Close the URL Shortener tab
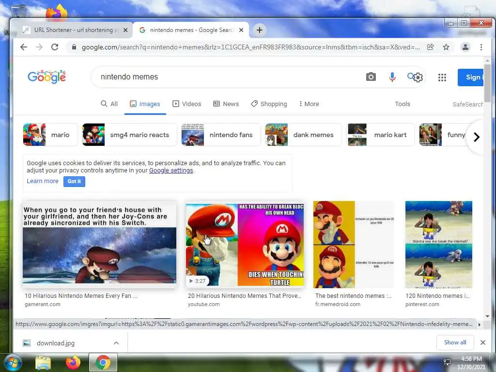496x372 pixels. click(125, 30)
